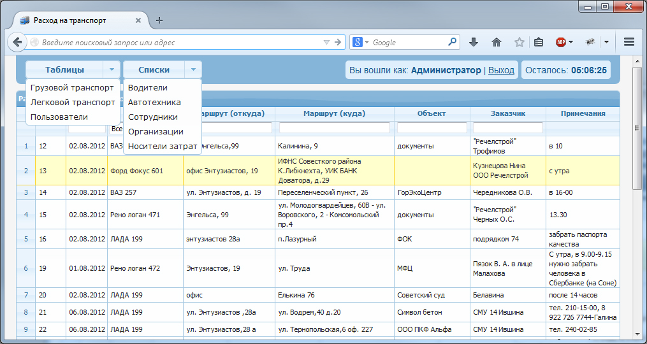Expand the Списки dropdown arrow
Image resolution: width=647 pixels, height=344 pixels.
point(193,69)
